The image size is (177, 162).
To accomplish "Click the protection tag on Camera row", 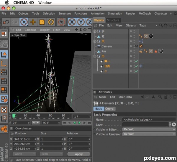I will point(141,46).
